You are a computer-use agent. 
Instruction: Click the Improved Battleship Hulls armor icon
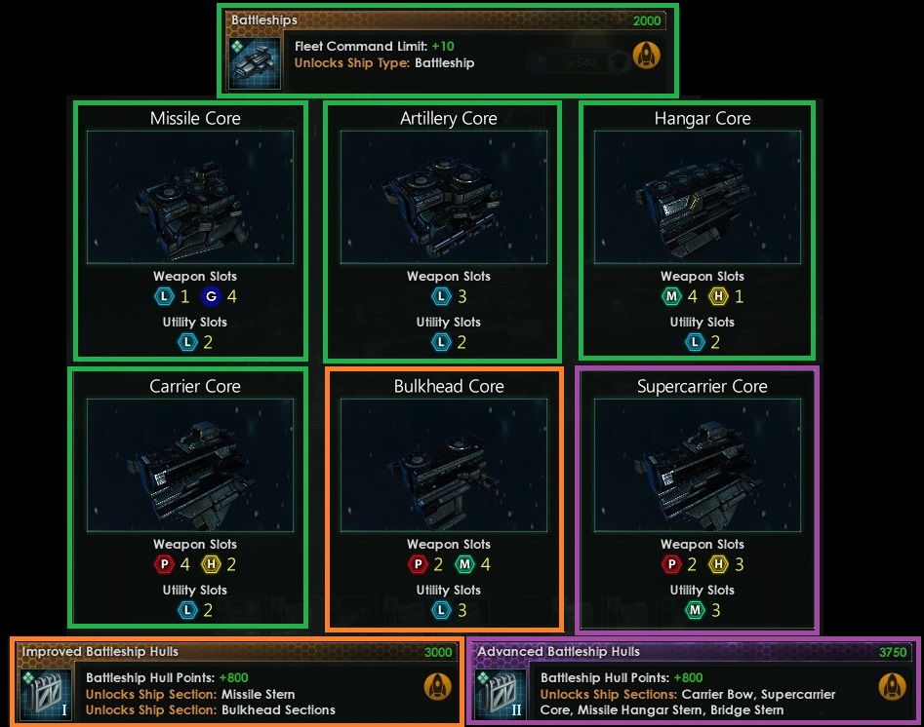[46, 695]
